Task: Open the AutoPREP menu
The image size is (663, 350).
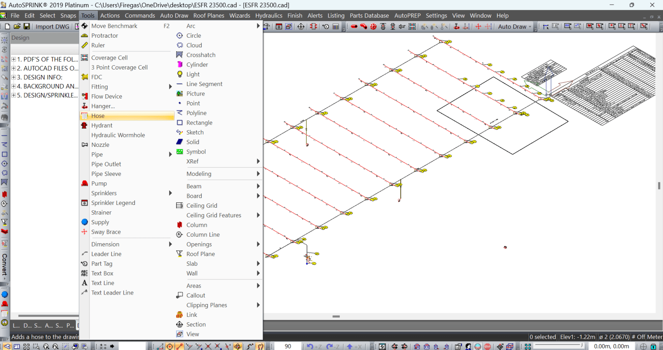Action: click(407, 16)
